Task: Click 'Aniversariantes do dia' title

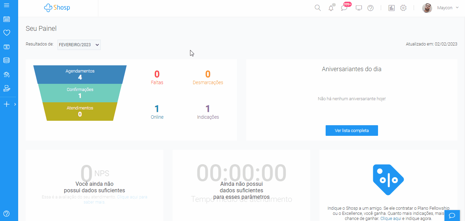Action: pos(352,69)
